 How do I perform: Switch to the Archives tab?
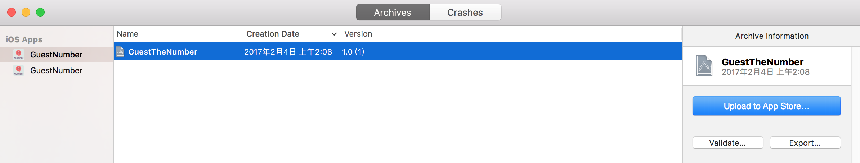(x=393, y=13)
